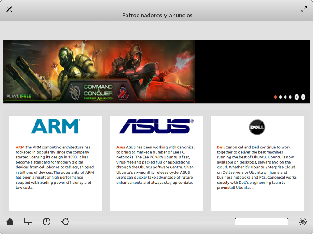Image resolution: width=313 pixels, height=234 pixels.
Task: Click 'pre-install Ubuntu. ...' in Dell card
Action: coord(236,188)
